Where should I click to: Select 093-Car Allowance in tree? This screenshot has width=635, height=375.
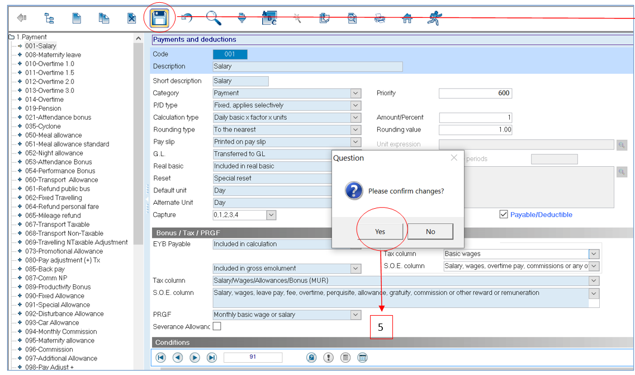[52, 322]
